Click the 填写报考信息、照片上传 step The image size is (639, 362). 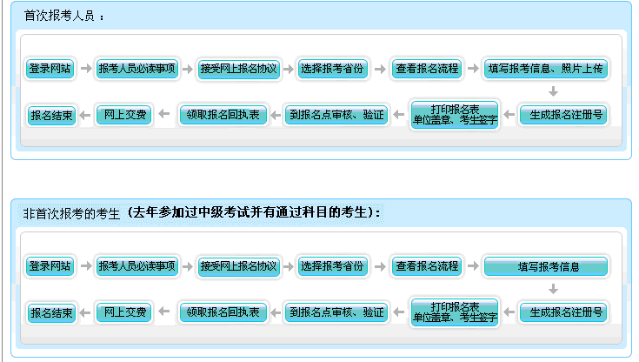545,69
